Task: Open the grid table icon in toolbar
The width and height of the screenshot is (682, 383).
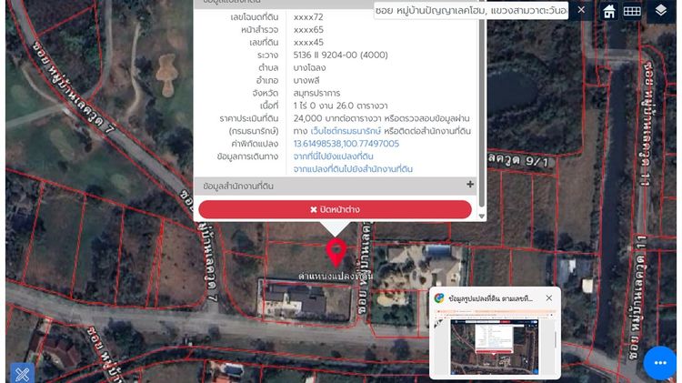Action: click(x=632, y=11)
